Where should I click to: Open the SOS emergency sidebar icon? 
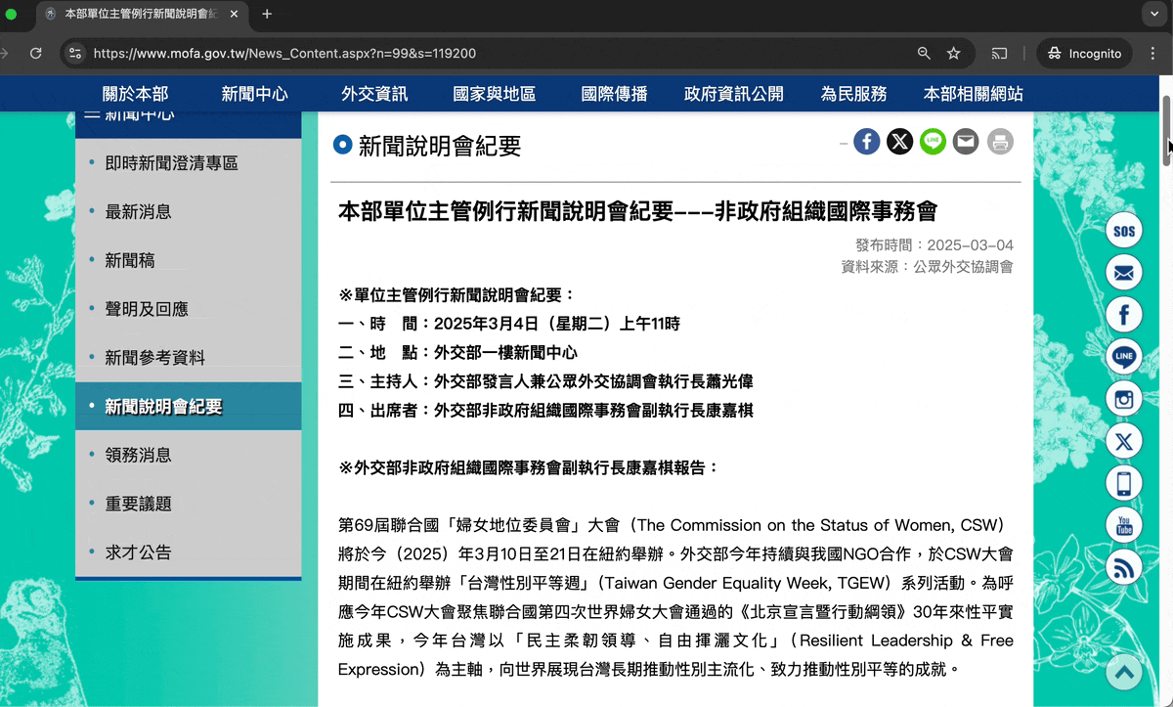1123,231
